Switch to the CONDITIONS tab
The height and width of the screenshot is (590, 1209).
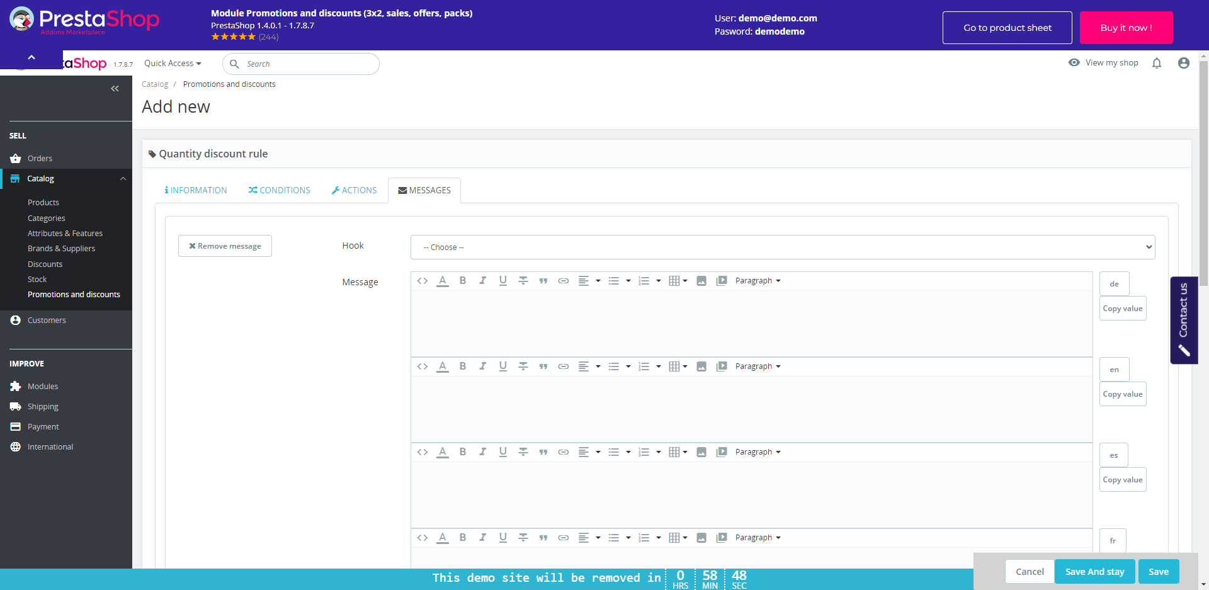(279, 190)
